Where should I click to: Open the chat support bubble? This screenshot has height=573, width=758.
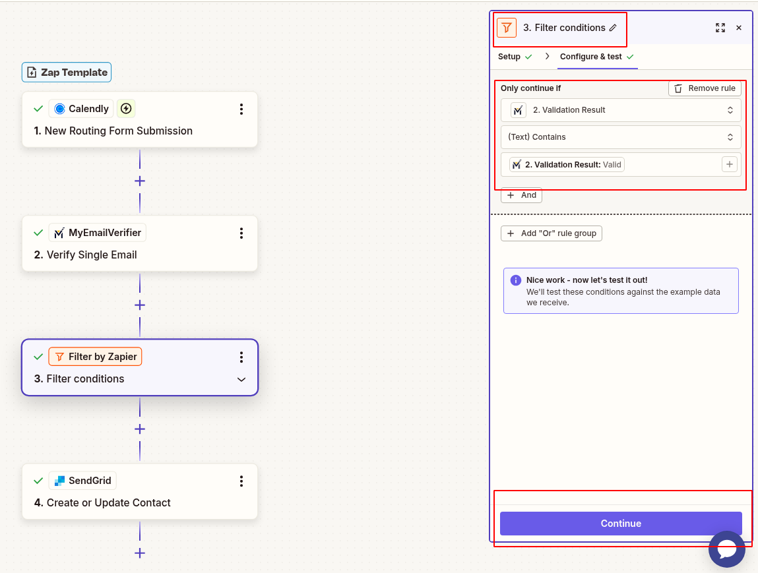tap(727, 549)
